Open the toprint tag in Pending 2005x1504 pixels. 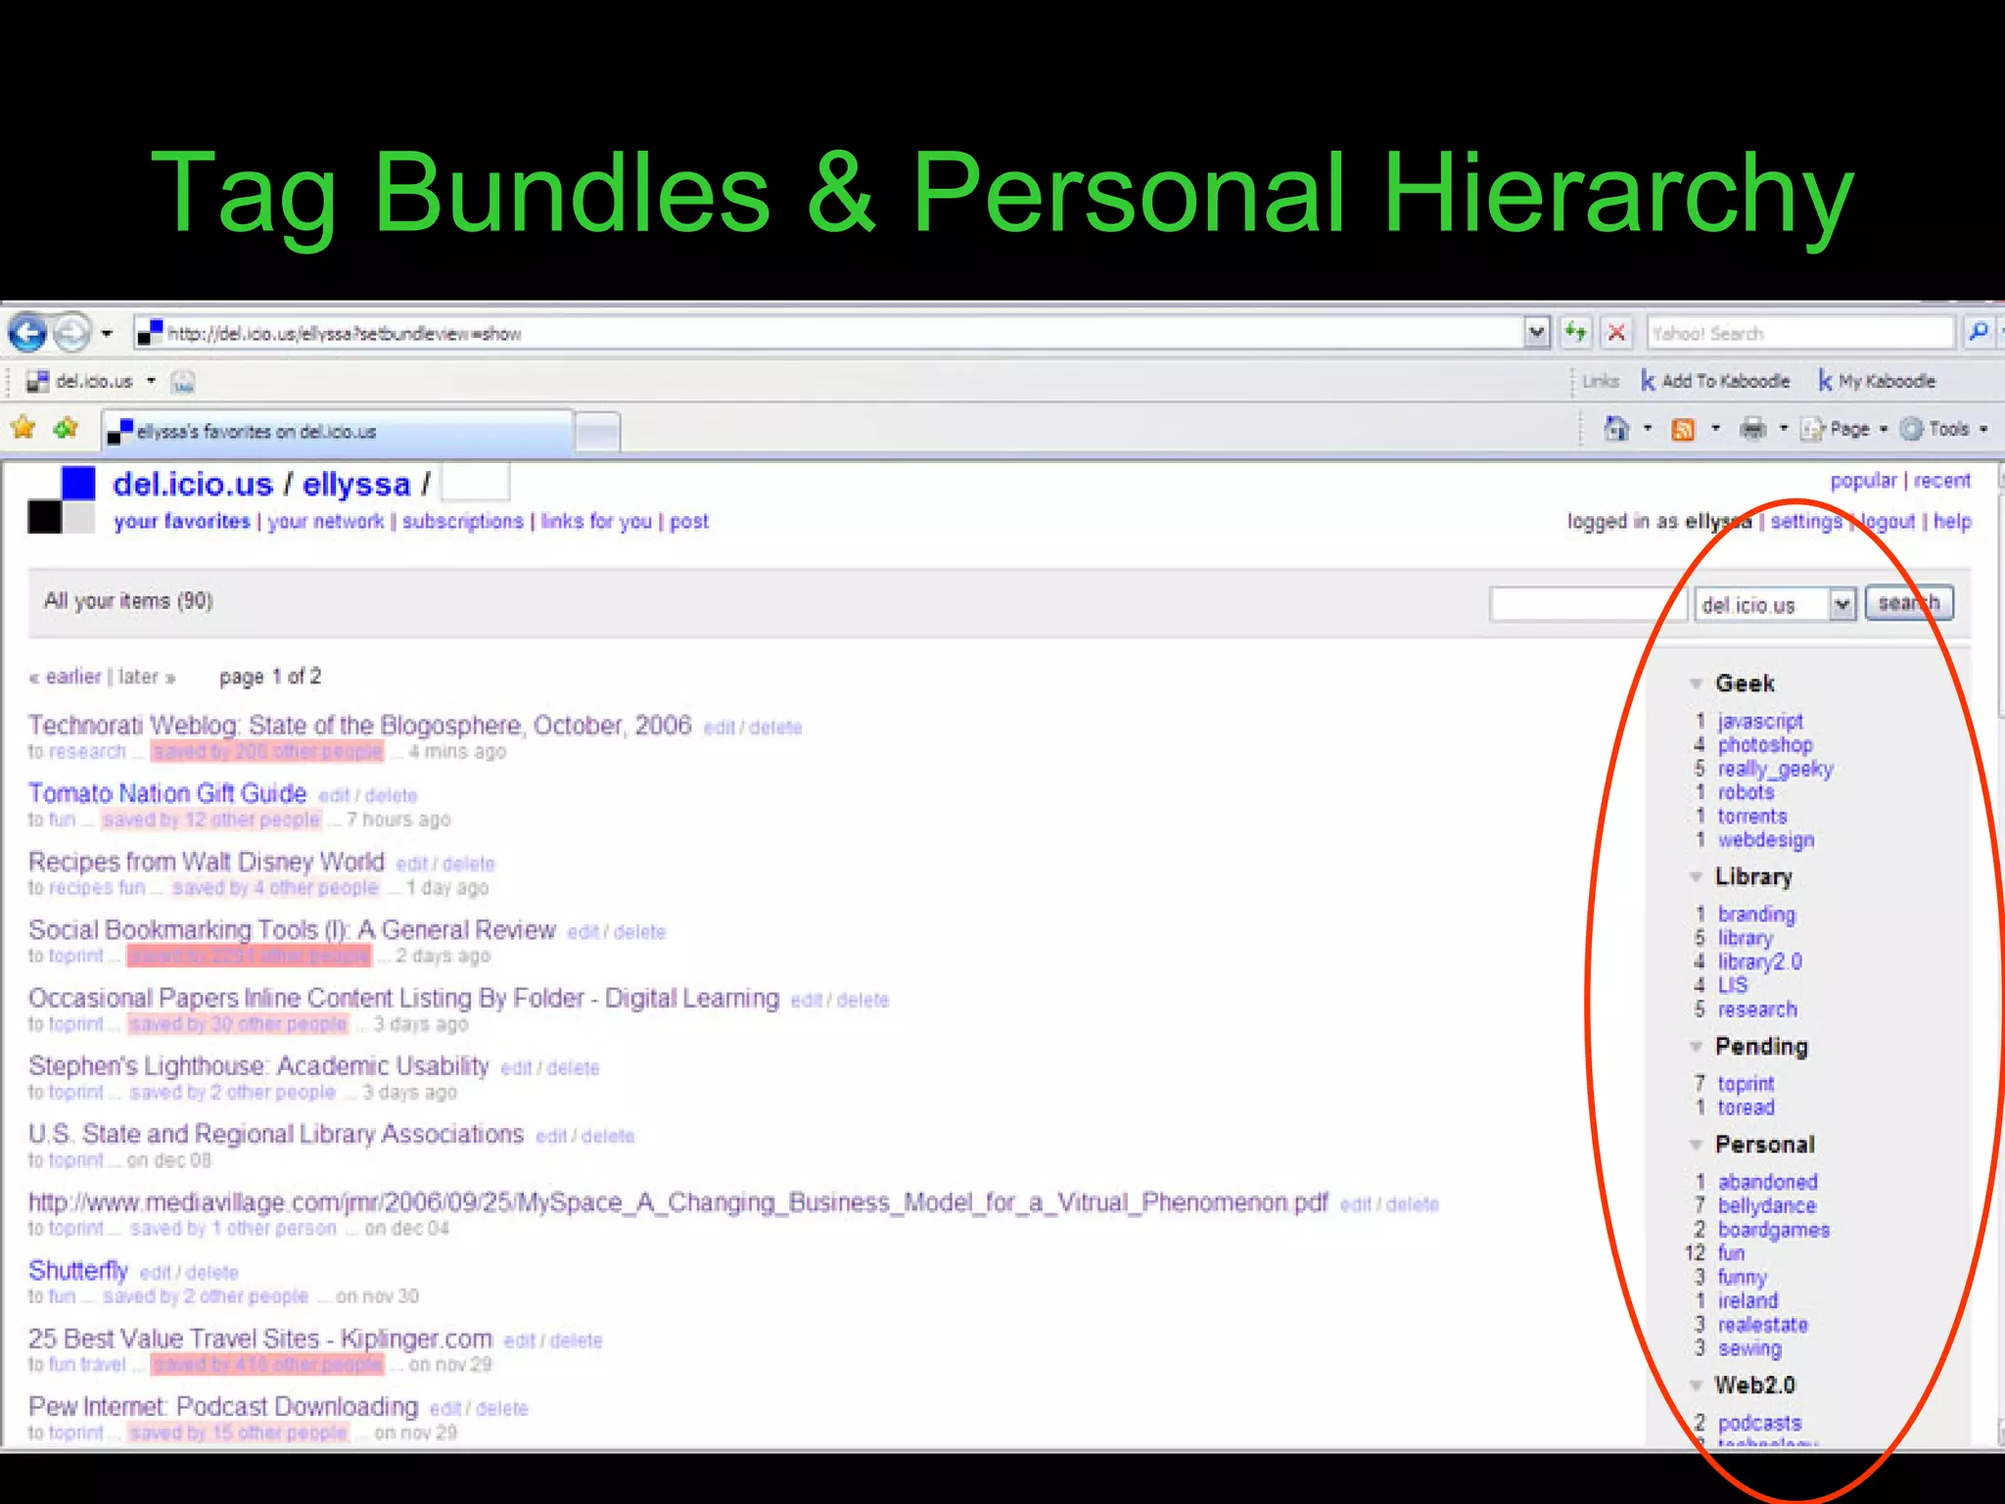coord(1746,1084)
